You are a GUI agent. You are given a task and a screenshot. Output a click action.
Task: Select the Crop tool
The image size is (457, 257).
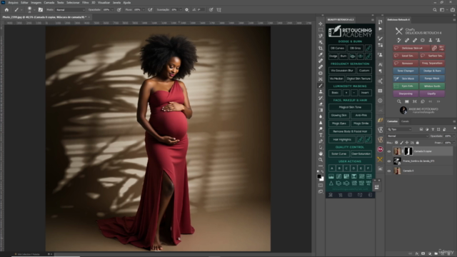click(x=321, y=49)
